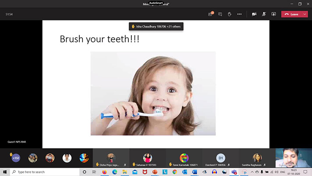This screenshot has width=312, height=176.
Task: Unmute the microphone
Action: (264, 14)
